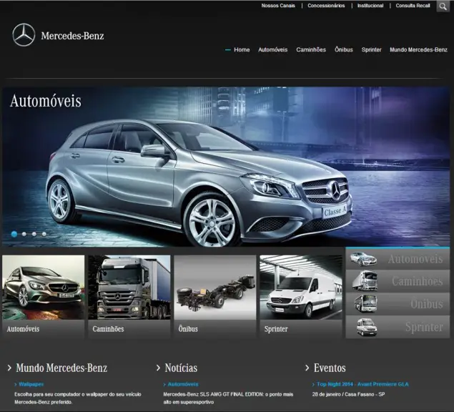Image resolution: width=454 pixels, height=412 pixels.
Task: Select Sprinter side panel text
Action: [x=424, y=327]
